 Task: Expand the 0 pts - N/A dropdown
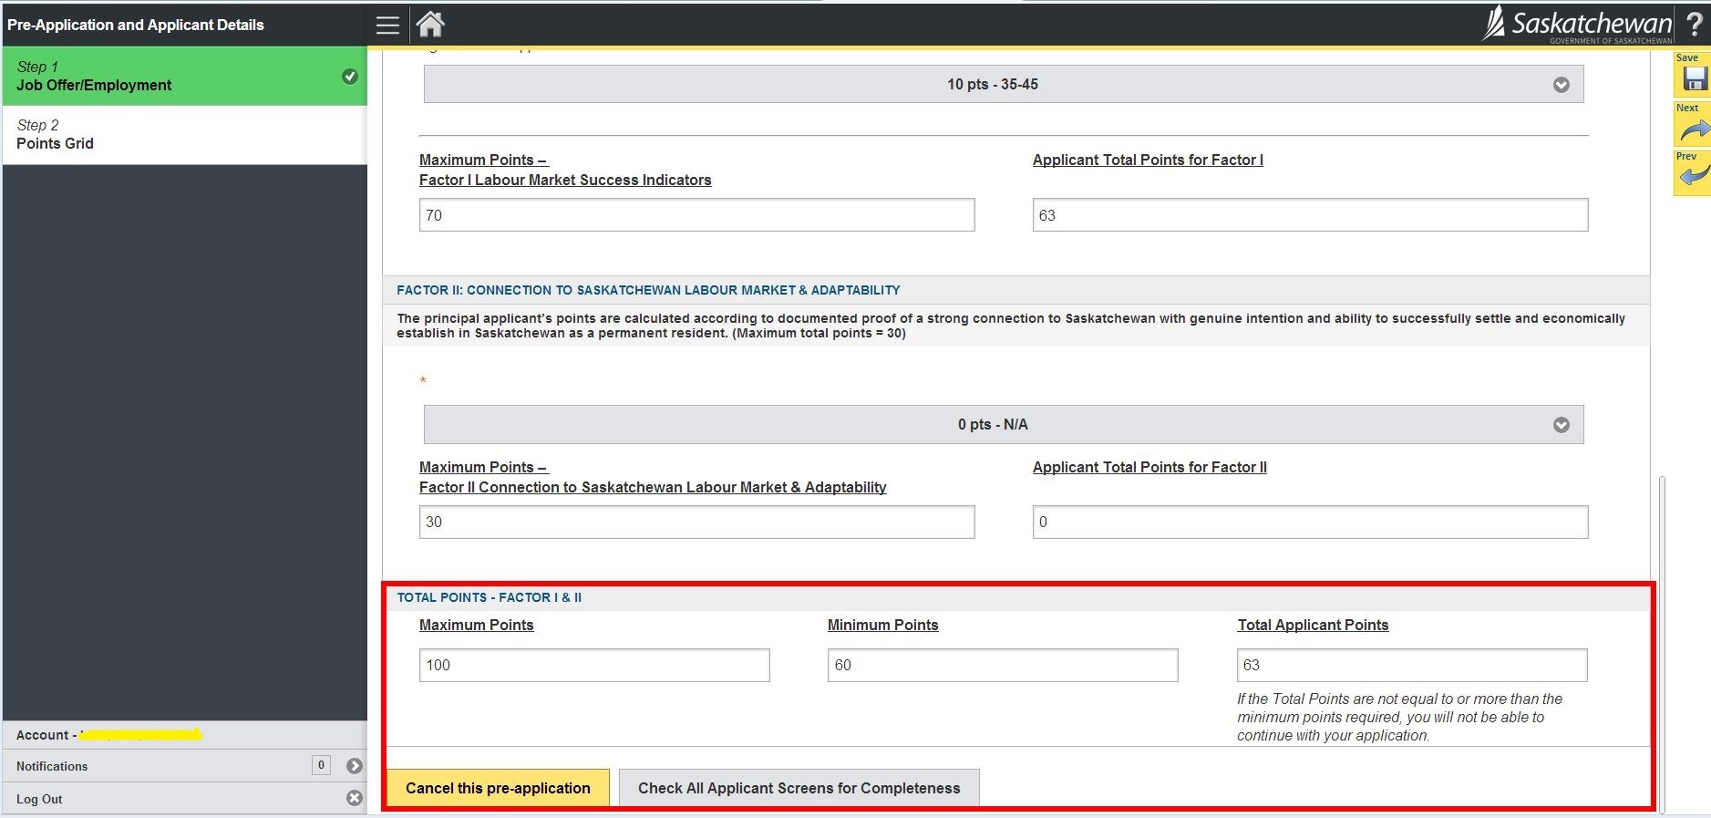point(1003,425)
